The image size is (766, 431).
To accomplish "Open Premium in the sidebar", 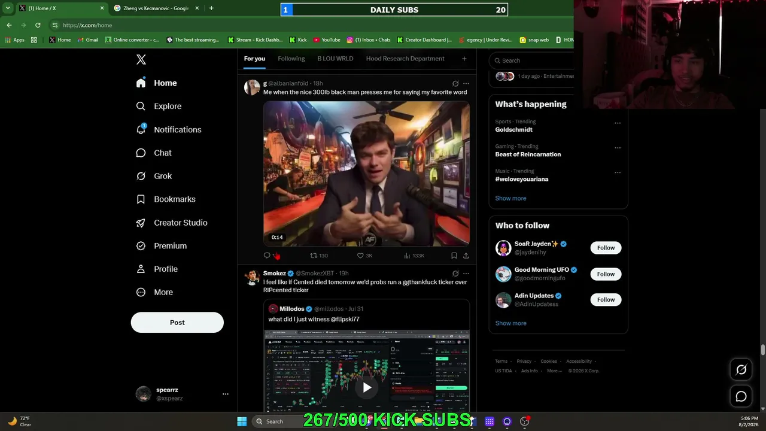I will (x=162, y=246).
